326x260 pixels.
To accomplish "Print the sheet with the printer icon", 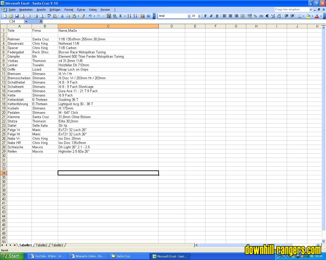I will pyautogui.click(x=36, y=16).
